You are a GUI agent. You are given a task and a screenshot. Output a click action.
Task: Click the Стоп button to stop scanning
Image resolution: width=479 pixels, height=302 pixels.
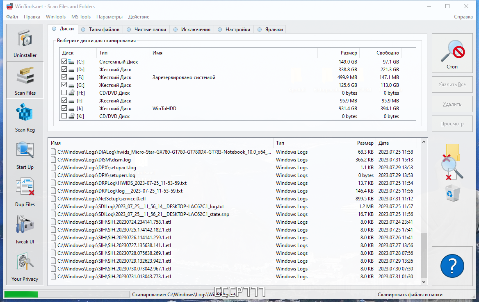[x=452, y=53]
